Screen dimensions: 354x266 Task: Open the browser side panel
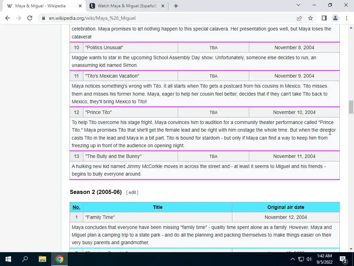tap(324, 18)
